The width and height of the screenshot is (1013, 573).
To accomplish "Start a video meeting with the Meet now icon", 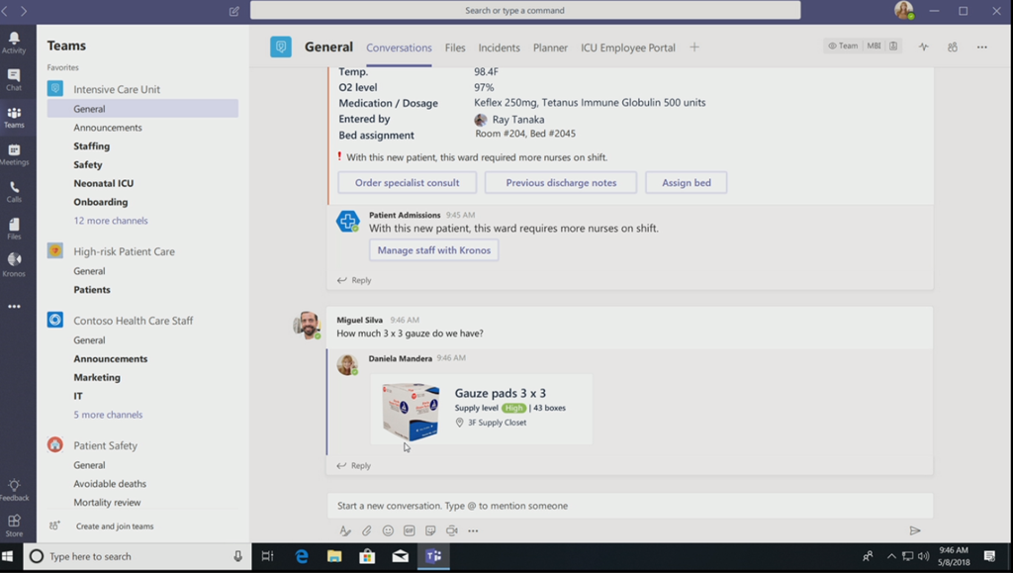I will click(x=452, y=531).
